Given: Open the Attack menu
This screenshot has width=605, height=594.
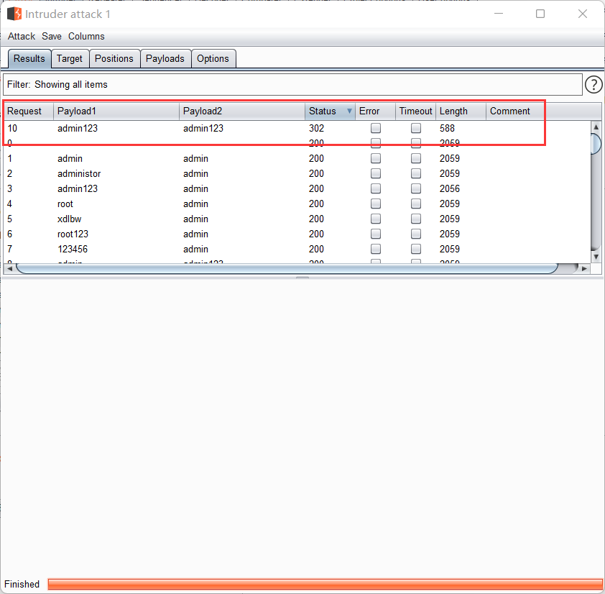Looking at the screenshot, I should pyautogui.click(x=22, y=36).
